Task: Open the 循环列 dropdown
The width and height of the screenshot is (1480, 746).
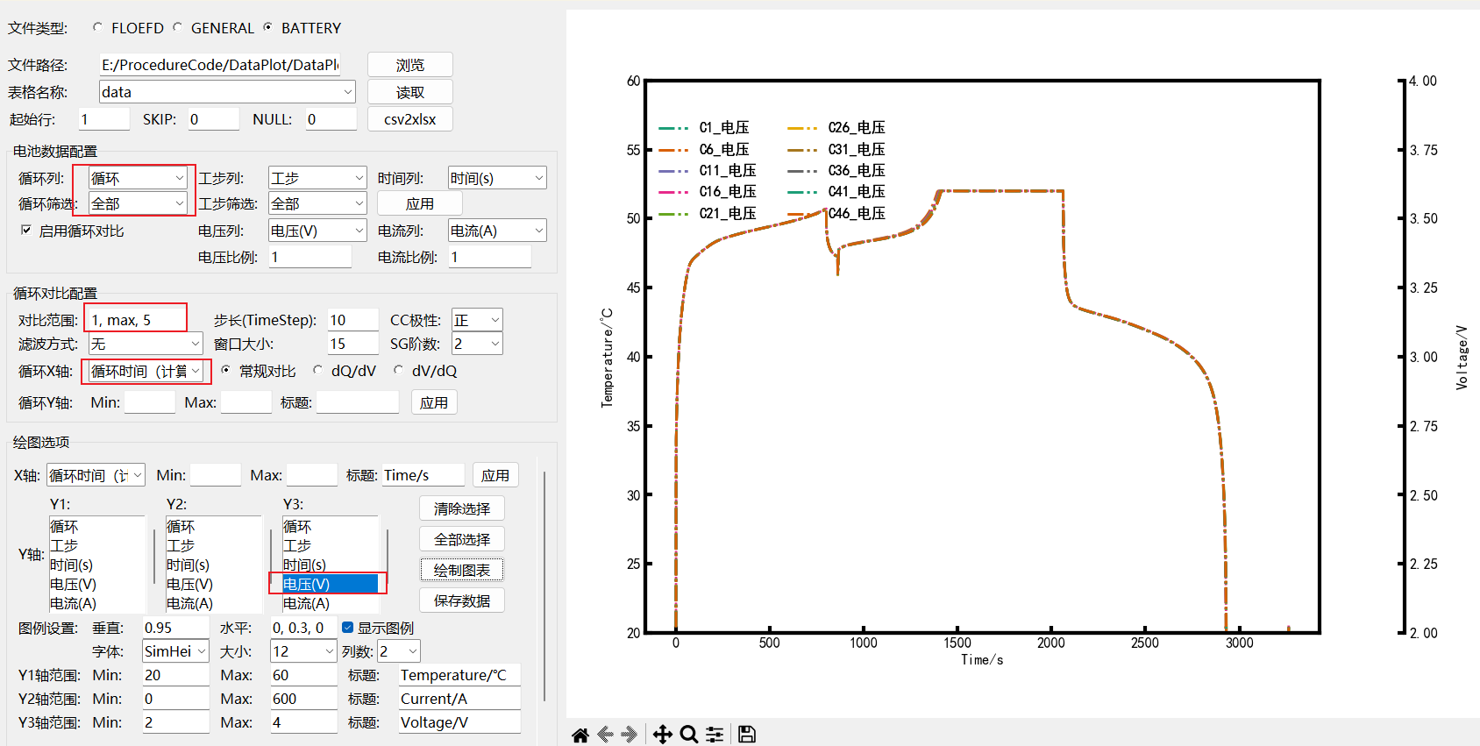Action: tap(139, 178)
